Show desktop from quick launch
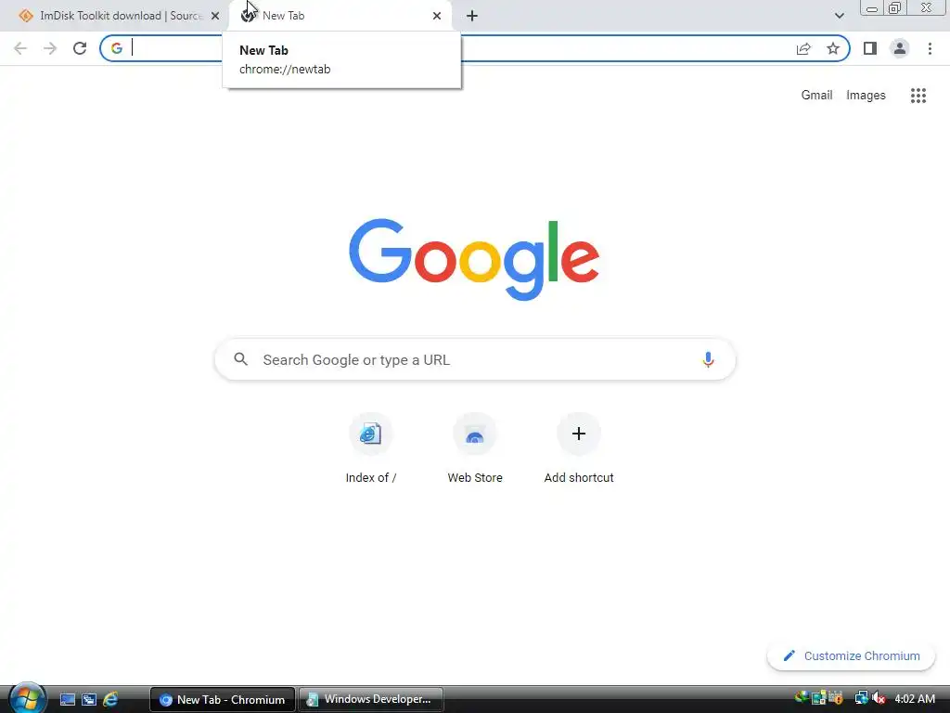Viewport: 950px width, 713px height. [x=67, y=700]
